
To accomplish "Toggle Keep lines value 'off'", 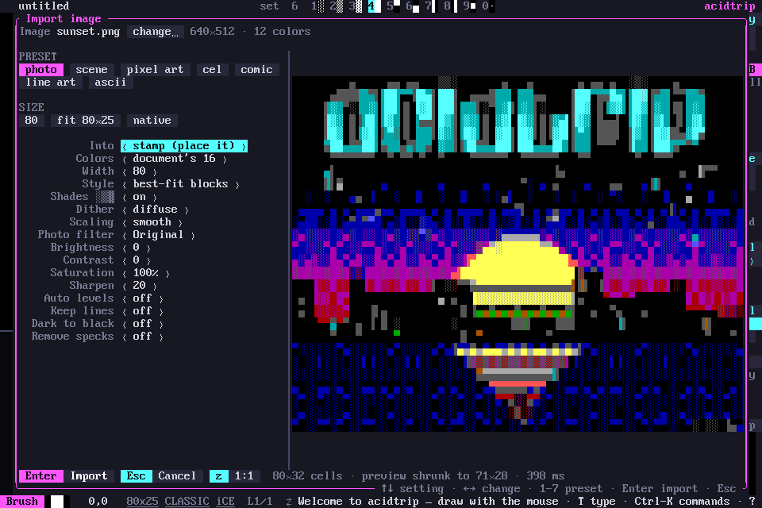I will click(142, 310).
